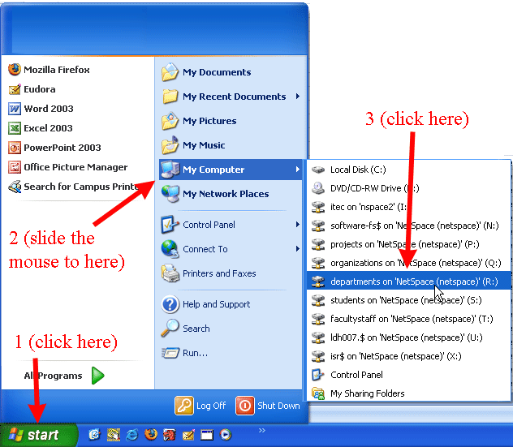This screenshot has width=513, height=447.
Task: Launch Windows Media Player from quick launch
Action: [226, 434]
